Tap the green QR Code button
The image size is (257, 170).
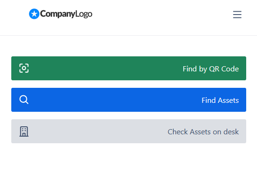(x=129, y=68)
